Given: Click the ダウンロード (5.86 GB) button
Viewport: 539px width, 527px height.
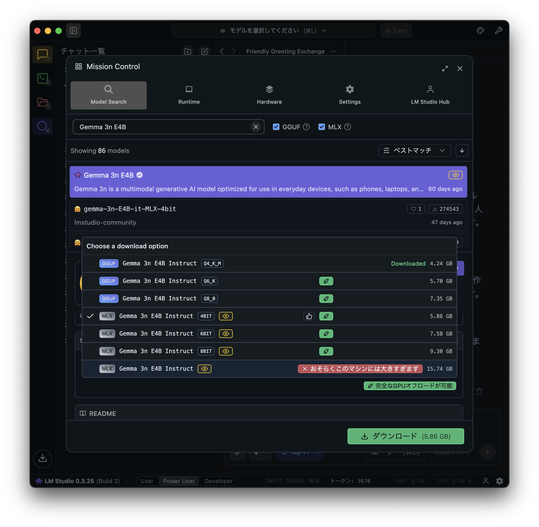Looking at the screenshot, I should click(x=405, y=436).
